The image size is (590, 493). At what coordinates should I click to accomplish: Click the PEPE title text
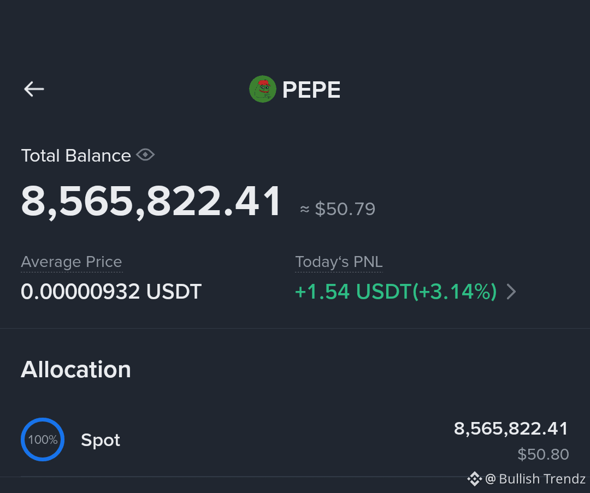(x=311, y=90)
